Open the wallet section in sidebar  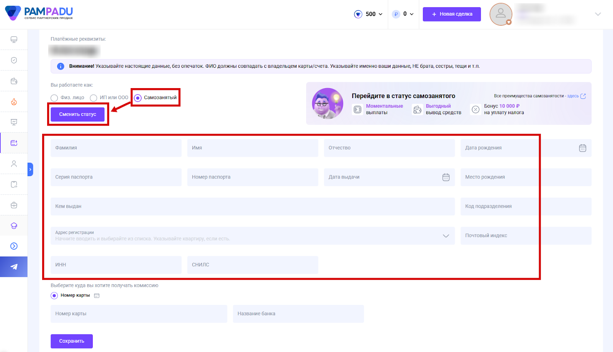point(14,81)
